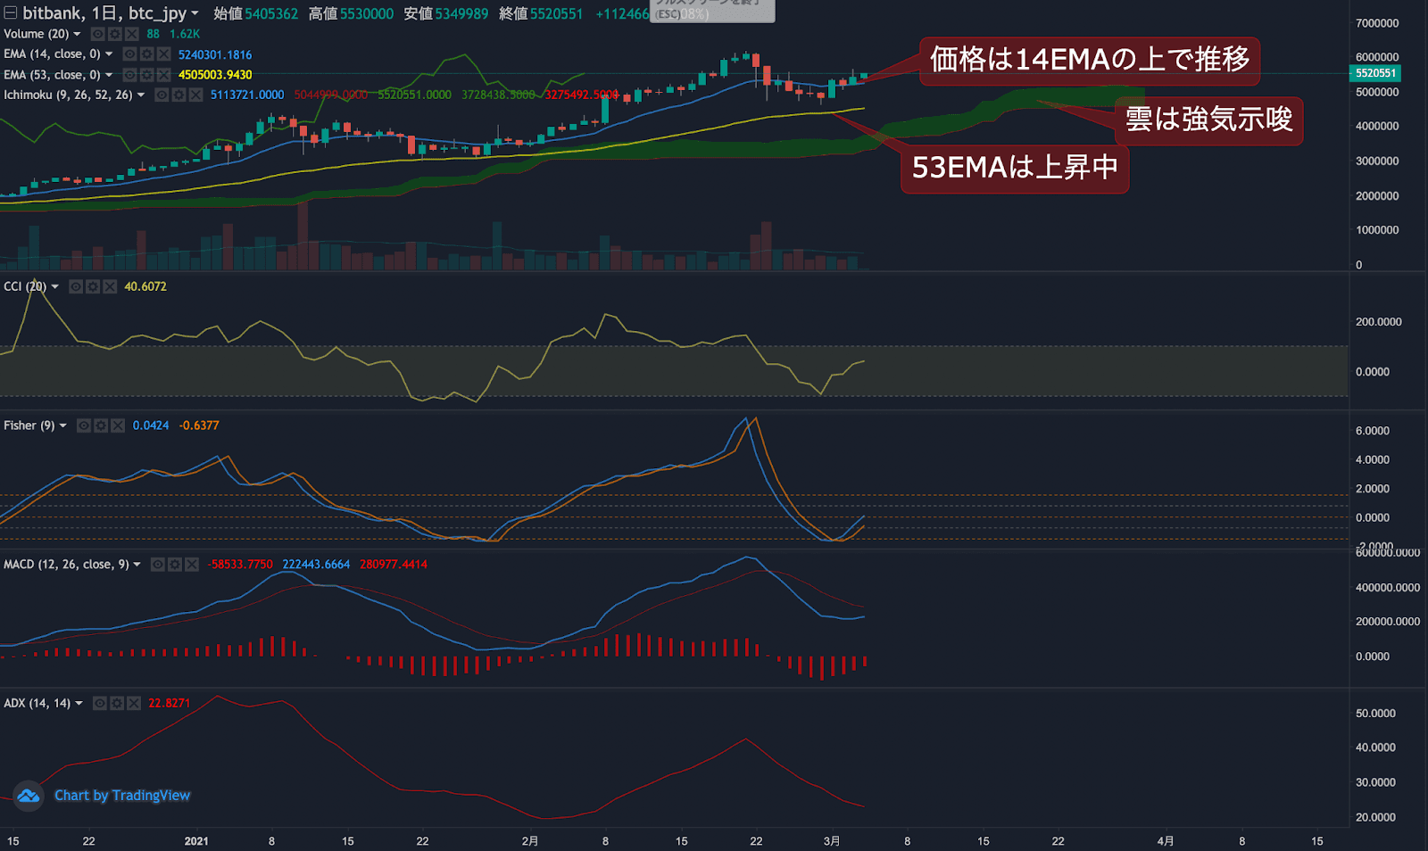Hide the Volume indicator with eye icon
Viewport: 1428px width, 851px height.
point(97,34)
